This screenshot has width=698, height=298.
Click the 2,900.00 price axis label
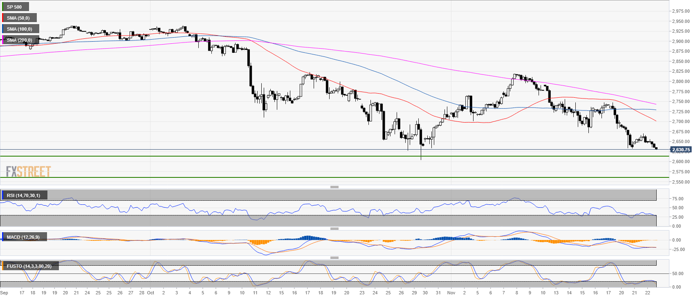(x=681, y=41)
